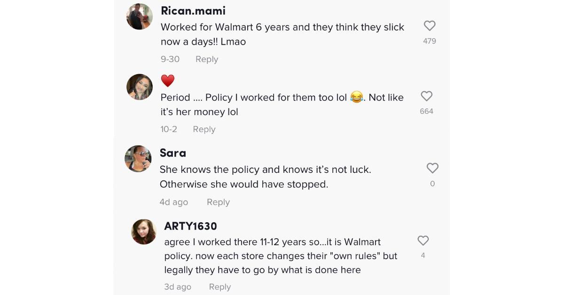Image resolution: width=564 pixels, height=295 pixels.
Task: Like Rican.mami's comment with the heart icon
Action: pyautogui.click(x=430, y=26)
